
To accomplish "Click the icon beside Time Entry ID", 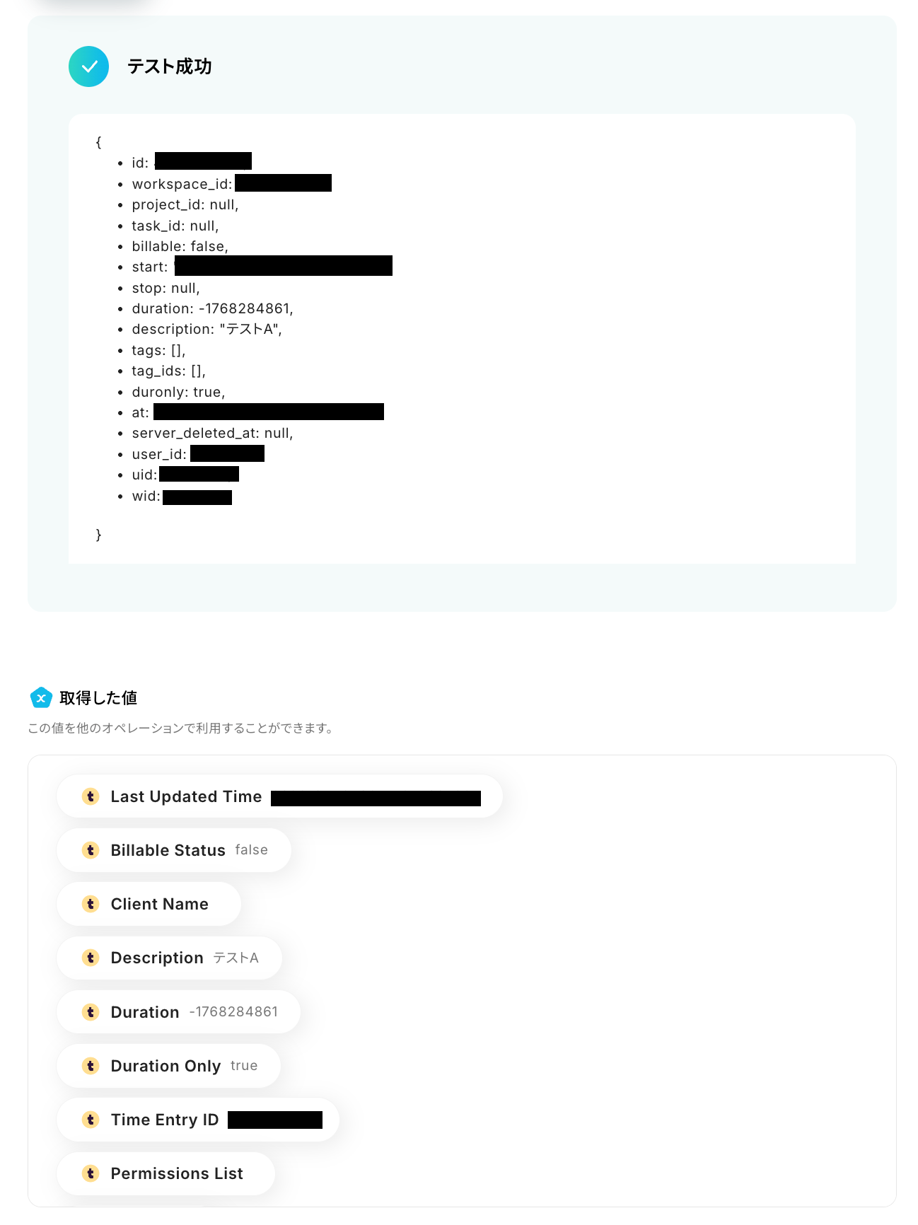I will tap(91, 1120).
